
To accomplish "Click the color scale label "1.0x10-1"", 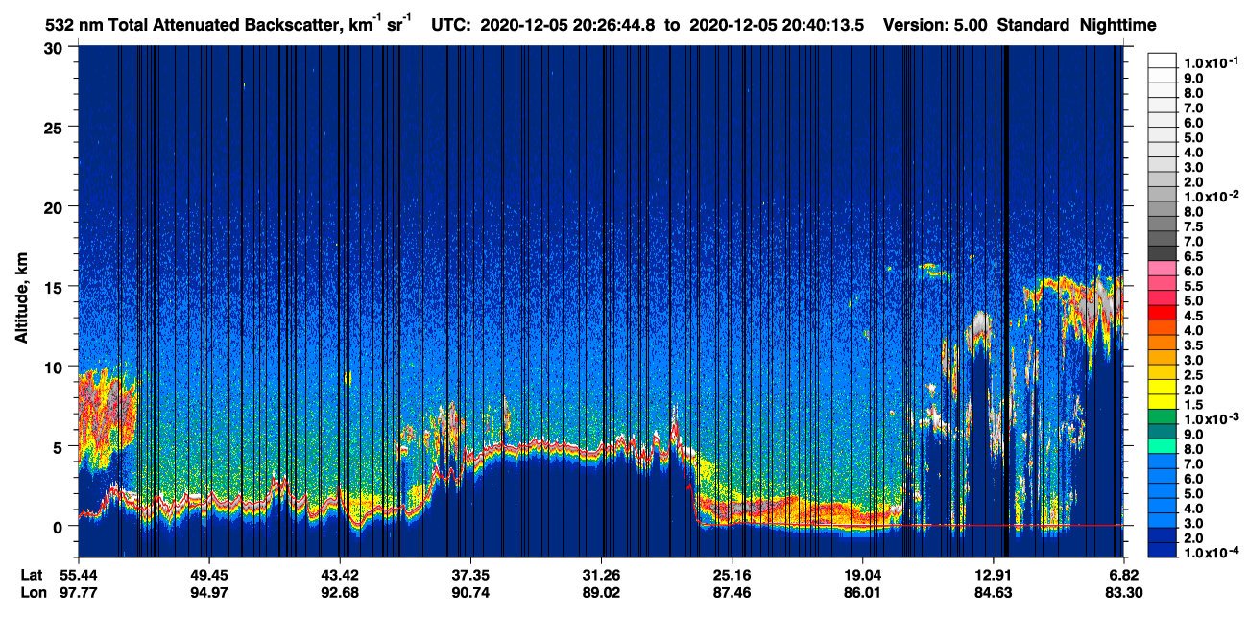I will [1211, 61].
